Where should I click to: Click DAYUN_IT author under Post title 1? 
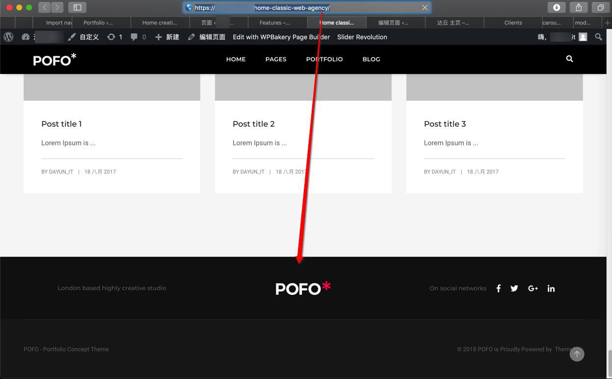tap(61, 172)
